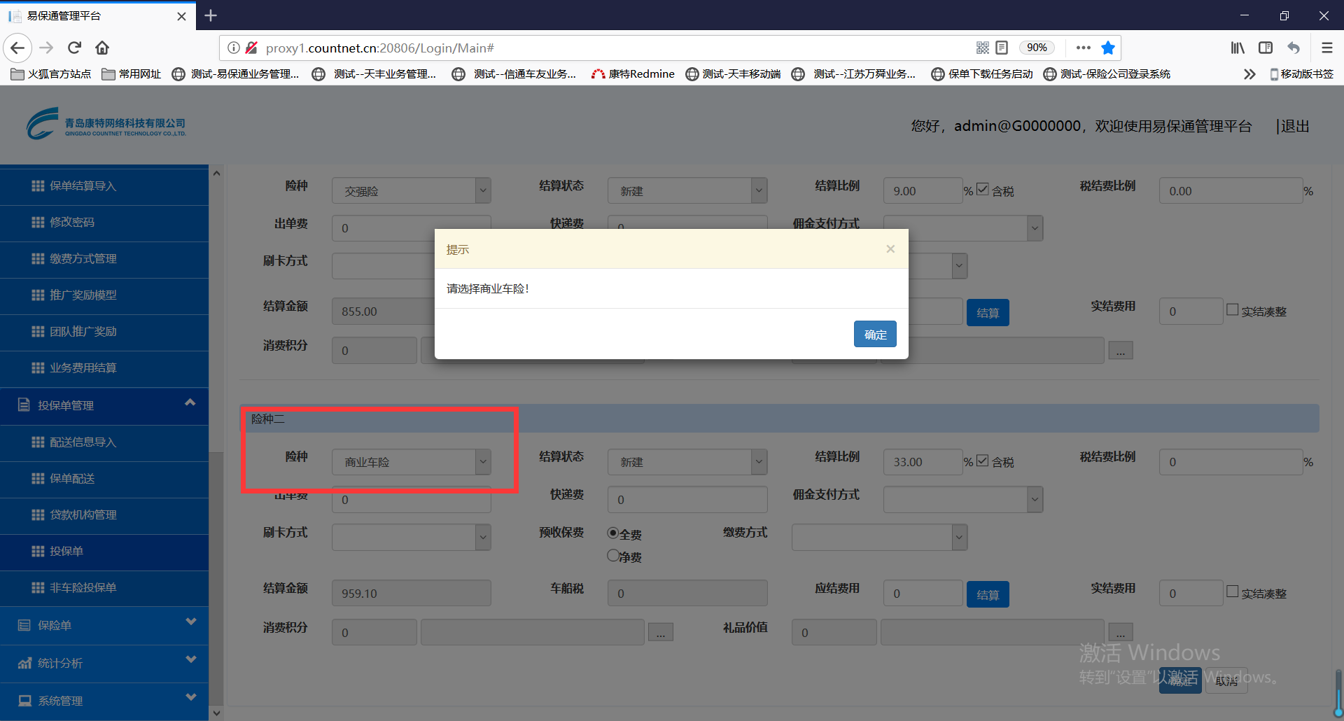
Task: Toggle 含税 checkbox beside 33.00 ratio
Action: click(x=983, y=460)
